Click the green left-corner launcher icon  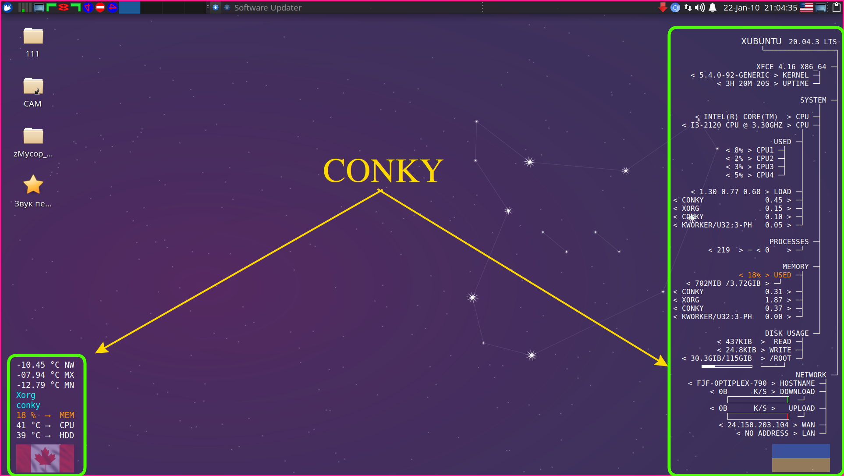(x=51, y=7)
